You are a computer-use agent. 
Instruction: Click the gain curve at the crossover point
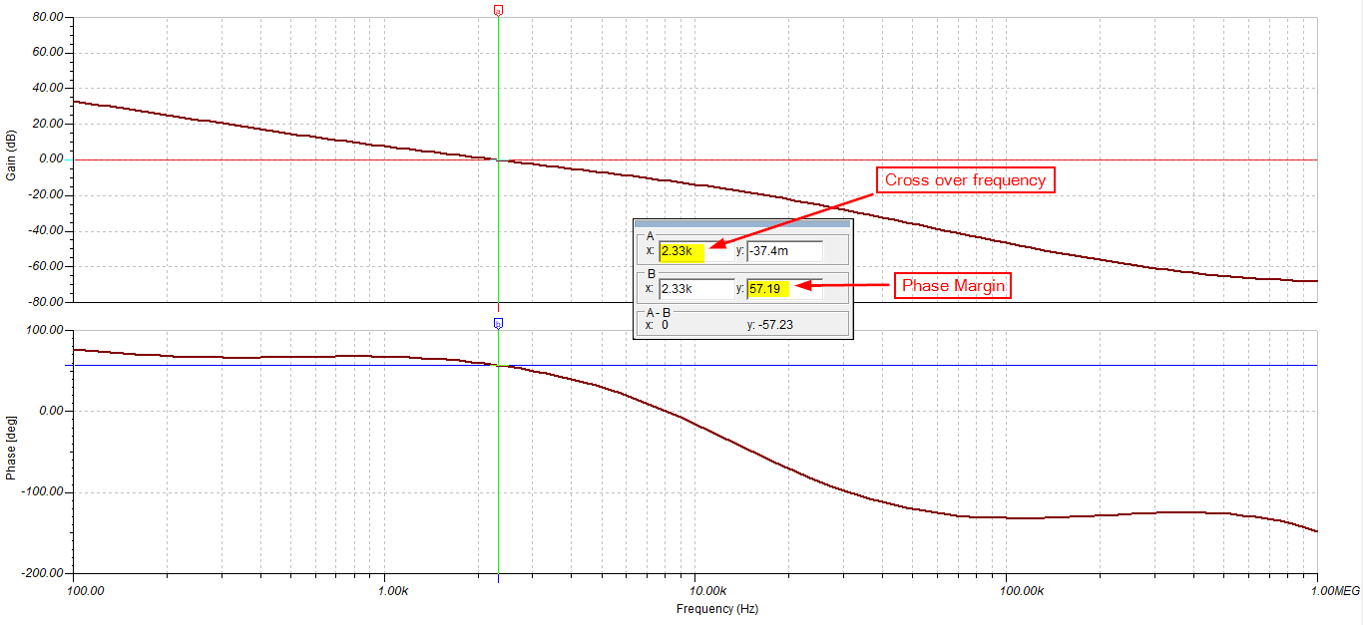(499, 159)
